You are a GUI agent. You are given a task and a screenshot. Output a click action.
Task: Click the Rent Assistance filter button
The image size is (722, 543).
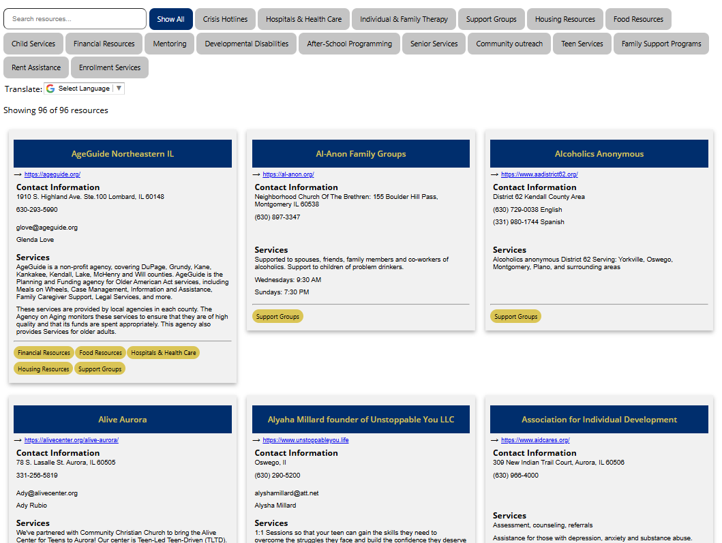pos(35,67)
